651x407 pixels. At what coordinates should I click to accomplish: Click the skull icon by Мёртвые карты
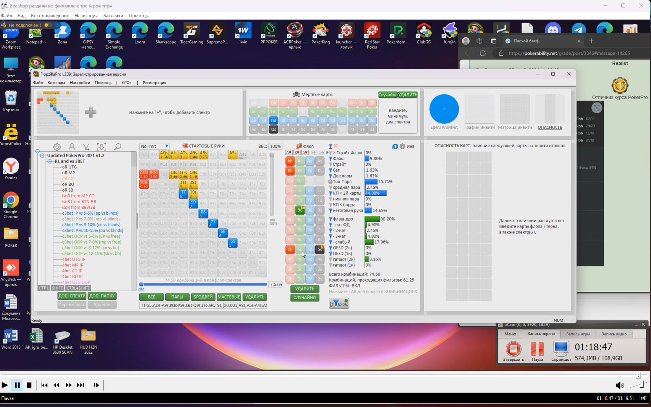[x=296, y=94]
